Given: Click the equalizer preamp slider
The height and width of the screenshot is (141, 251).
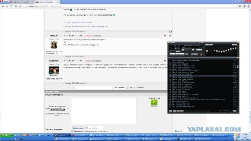Looking at the screenshot, I should 207,51.
